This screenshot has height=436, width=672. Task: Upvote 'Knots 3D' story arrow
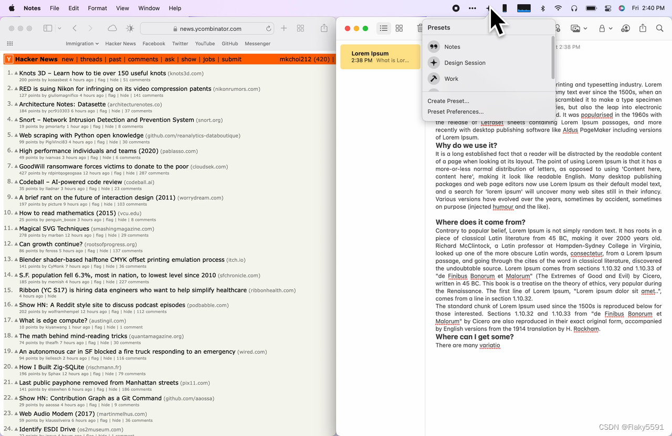point(16,73)
